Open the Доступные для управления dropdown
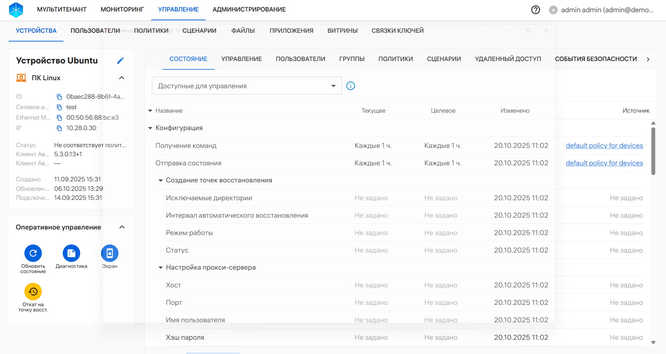Image resolution: width=666 pixels, height=354 pixels. point(246,86)
